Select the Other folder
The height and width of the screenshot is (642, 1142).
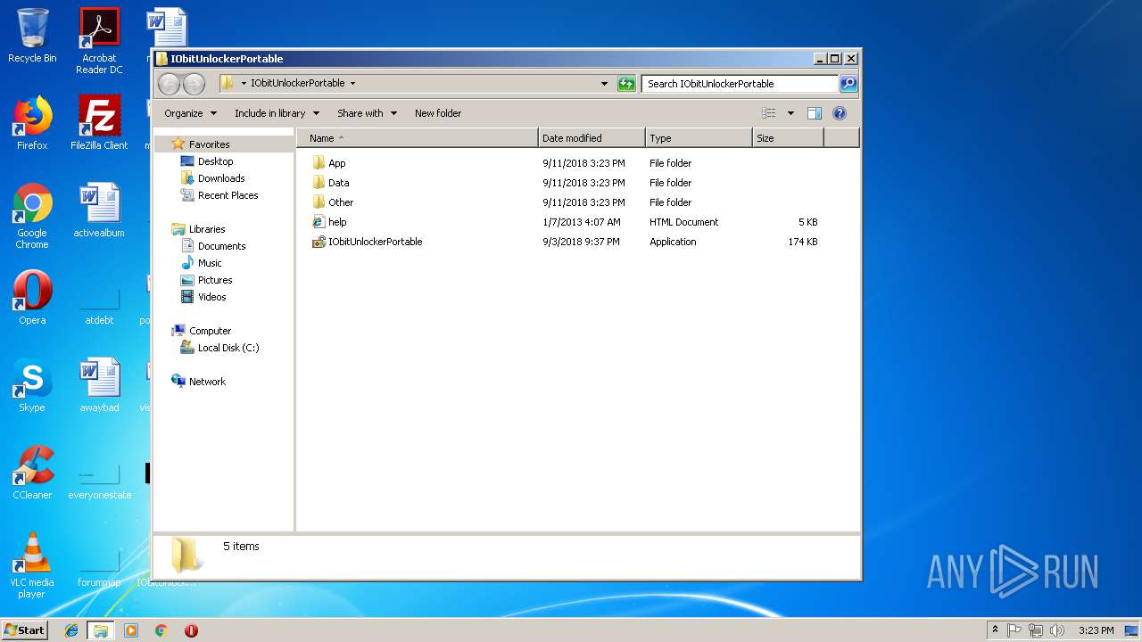coord(341,202)
